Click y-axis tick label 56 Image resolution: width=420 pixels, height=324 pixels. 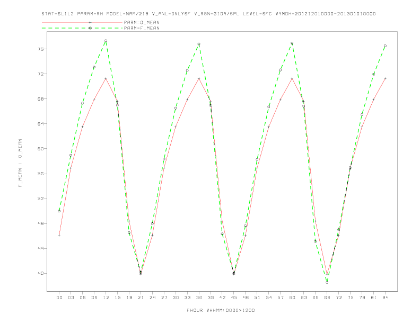pos(40,174)
